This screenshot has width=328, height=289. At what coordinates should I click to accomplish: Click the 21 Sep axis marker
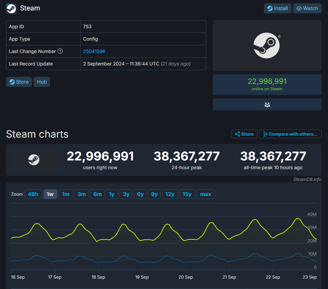pyautogui.click(x=229, y=277)
